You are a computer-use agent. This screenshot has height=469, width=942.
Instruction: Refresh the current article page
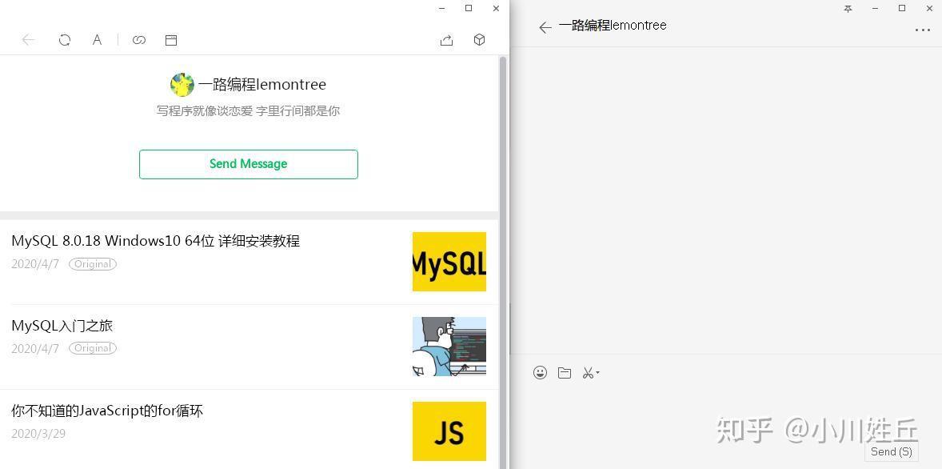(65, 39)
